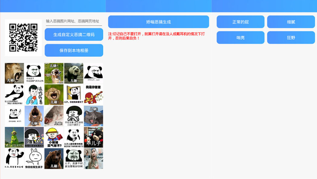Click the prank URL input field
Image resolution: width=317 pixels, height=179 pixels.
pos(74,21)
